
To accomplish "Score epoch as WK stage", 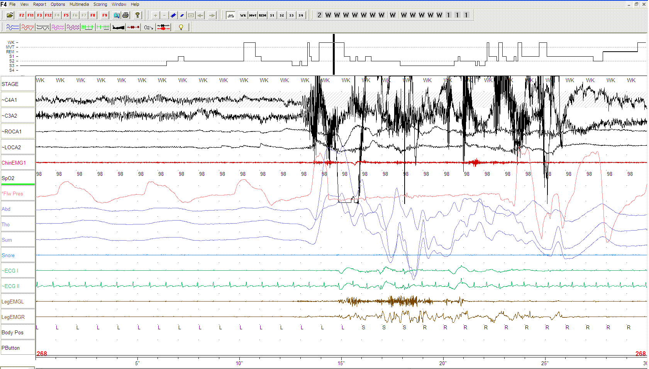I will [243, 15].
